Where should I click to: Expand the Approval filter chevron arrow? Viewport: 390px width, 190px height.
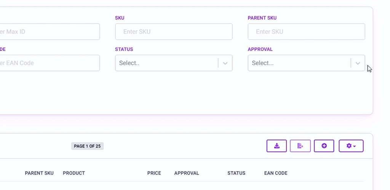point(358,63)
